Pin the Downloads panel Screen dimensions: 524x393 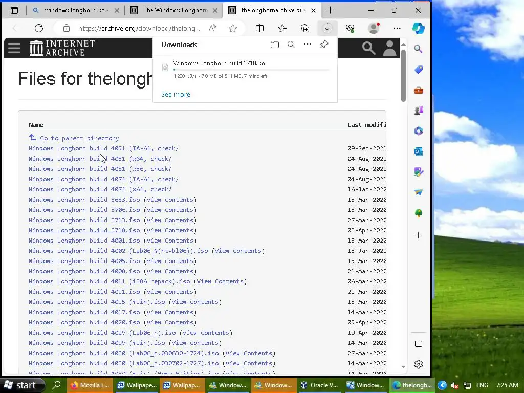pyautogui.click(x=324, y=45)
